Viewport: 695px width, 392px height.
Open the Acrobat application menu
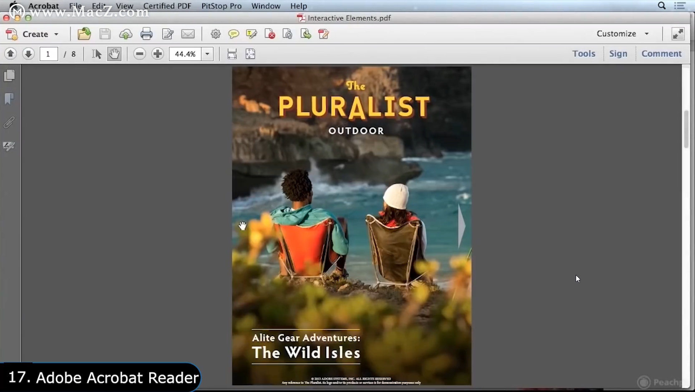43,6
